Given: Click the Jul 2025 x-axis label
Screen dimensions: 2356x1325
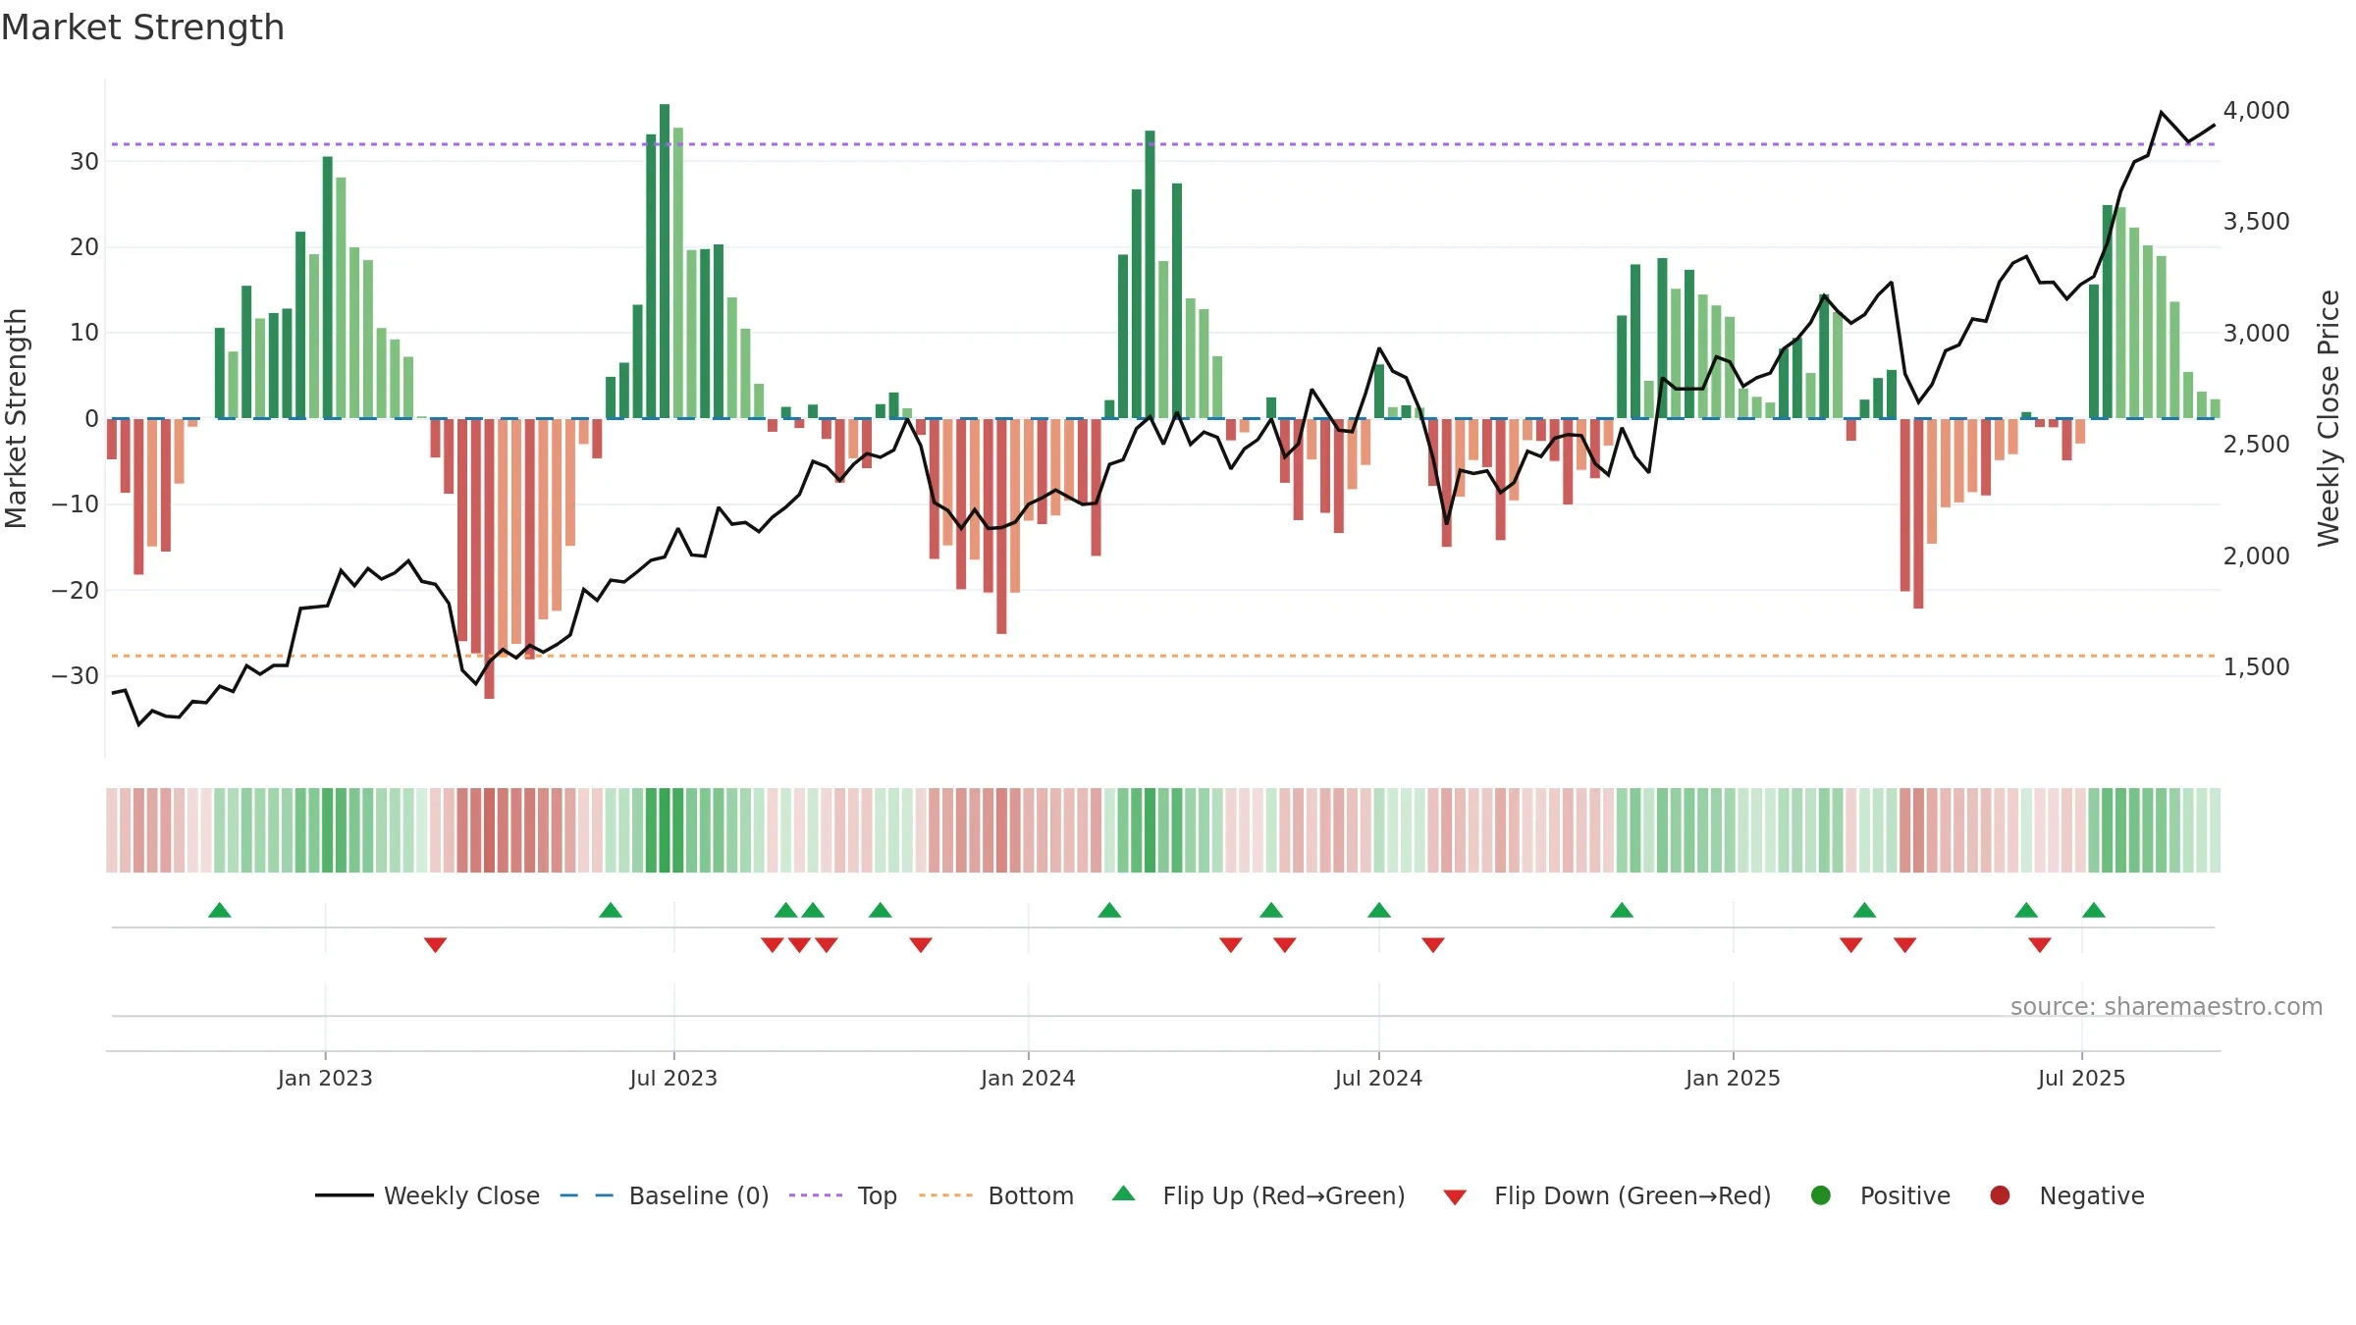Looking at the screenshot, I should pos(2081,1079).
